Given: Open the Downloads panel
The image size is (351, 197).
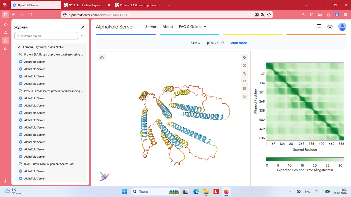Looking at the screenshot, I should point(304,15).
